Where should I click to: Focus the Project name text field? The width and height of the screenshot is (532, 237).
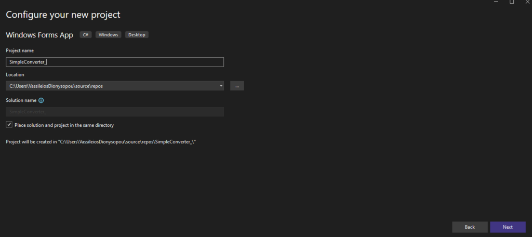114,62
